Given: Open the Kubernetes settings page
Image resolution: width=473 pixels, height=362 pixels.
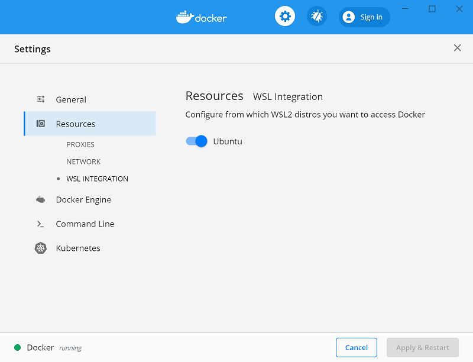Looking at the screenshot, I should pyautogui.click(x=78, y=248).
